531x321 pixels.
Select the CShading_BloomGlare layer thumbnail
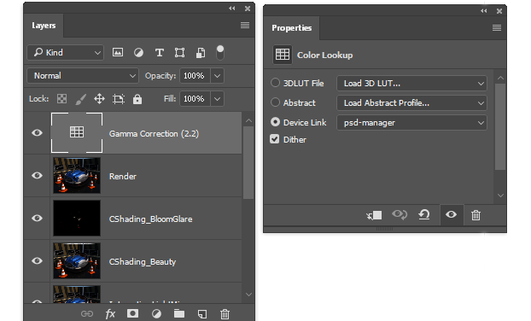click(77, 218)
